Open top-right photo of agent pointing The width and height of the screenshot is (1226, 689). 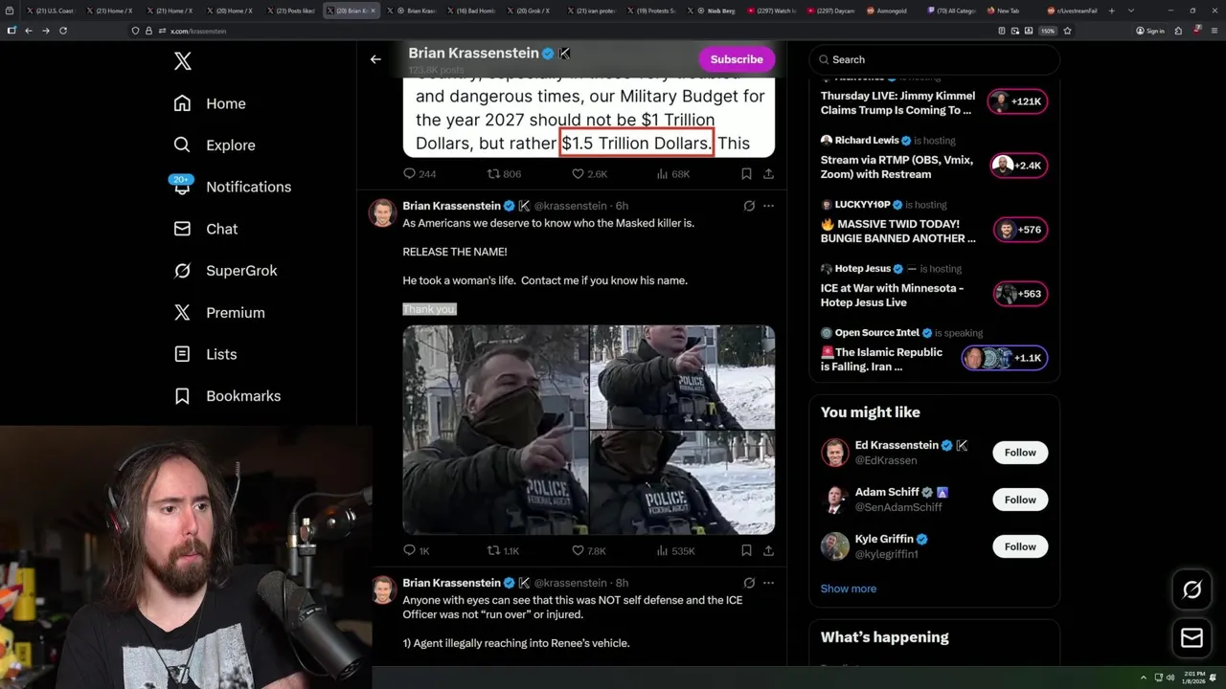(683, 377)
